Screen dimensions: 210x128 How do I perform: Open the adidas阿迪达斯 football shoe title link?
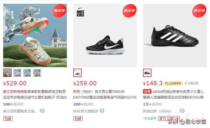[x=174, y=94]
